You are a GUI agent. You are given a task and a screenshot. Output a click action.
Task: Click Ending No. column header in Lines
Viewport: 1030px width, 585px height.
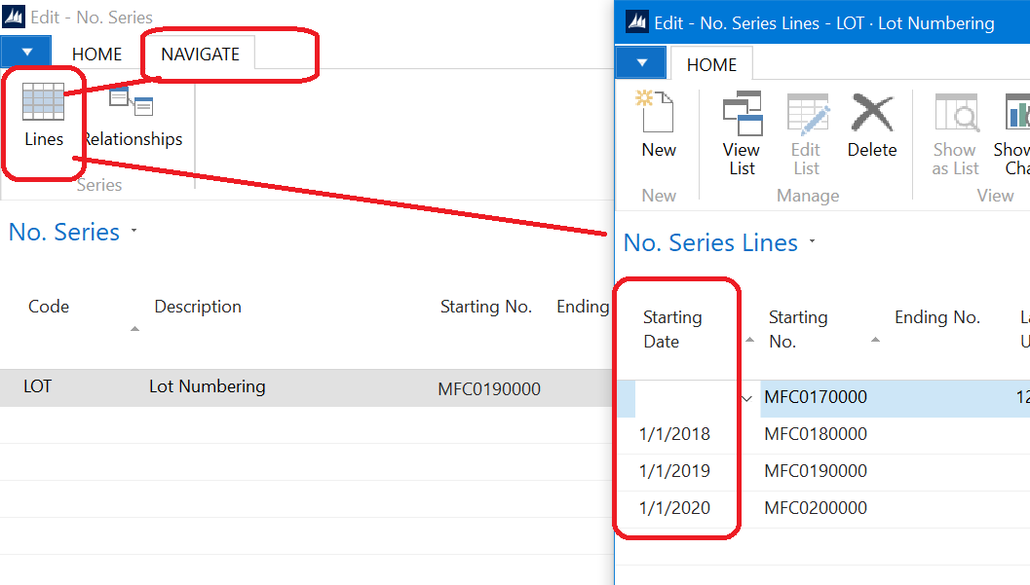(936, 317)
